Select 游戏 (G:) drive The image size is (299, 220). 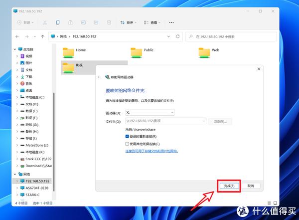click(x=32, y=125)
